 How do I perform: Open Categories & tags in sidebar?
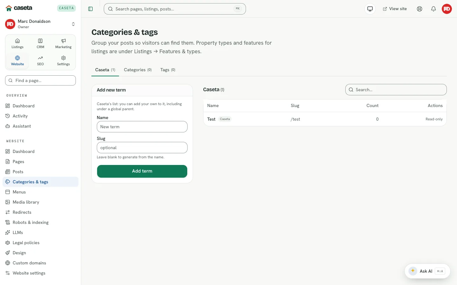click(40, 182)
